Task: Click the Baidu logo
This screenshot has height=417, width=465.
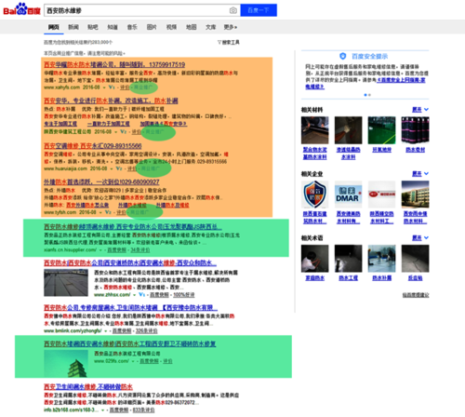Action: coord(21,9)
